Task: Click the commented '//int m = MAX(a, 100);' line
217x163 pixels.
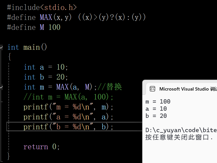Action: click(x=68, y=97)
